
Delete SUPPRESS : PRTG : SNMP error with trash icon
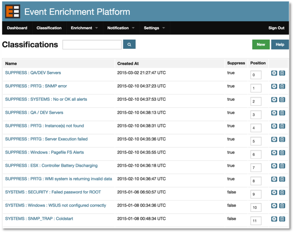282,86
